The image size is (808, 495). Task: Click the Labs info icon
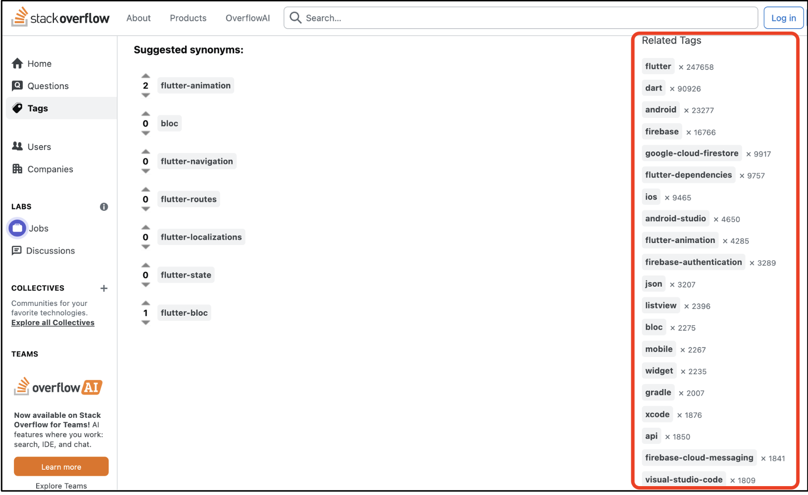[104, 207]
